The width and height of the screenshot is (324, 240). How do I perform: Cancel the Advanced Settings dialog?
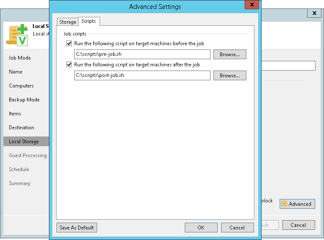(237, 228)
